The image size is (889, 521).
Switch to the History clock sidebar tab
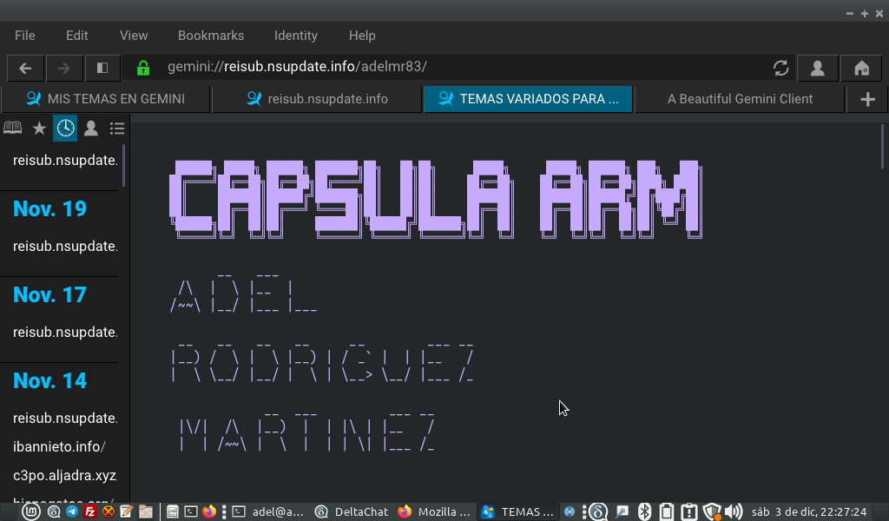point(65,129)
